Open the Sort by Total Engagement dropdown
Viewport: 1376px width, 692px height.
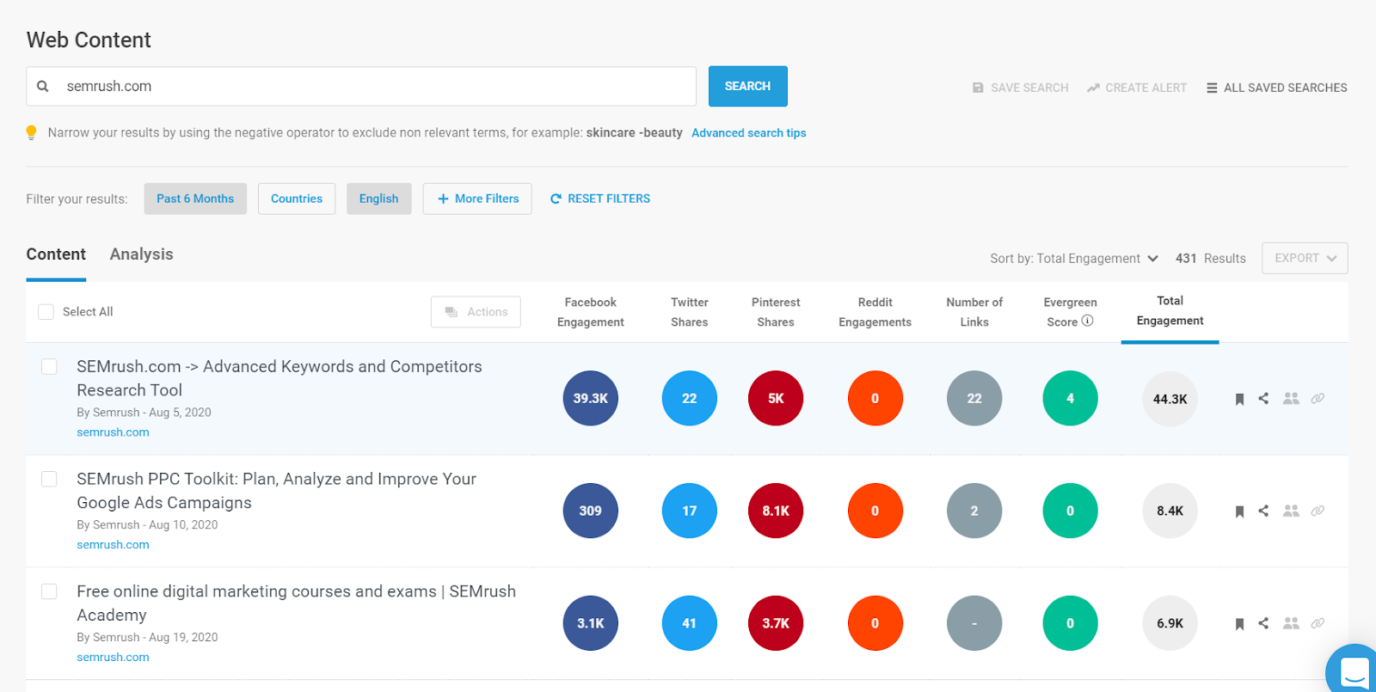pyautogui.click(x=1074, y=259)
